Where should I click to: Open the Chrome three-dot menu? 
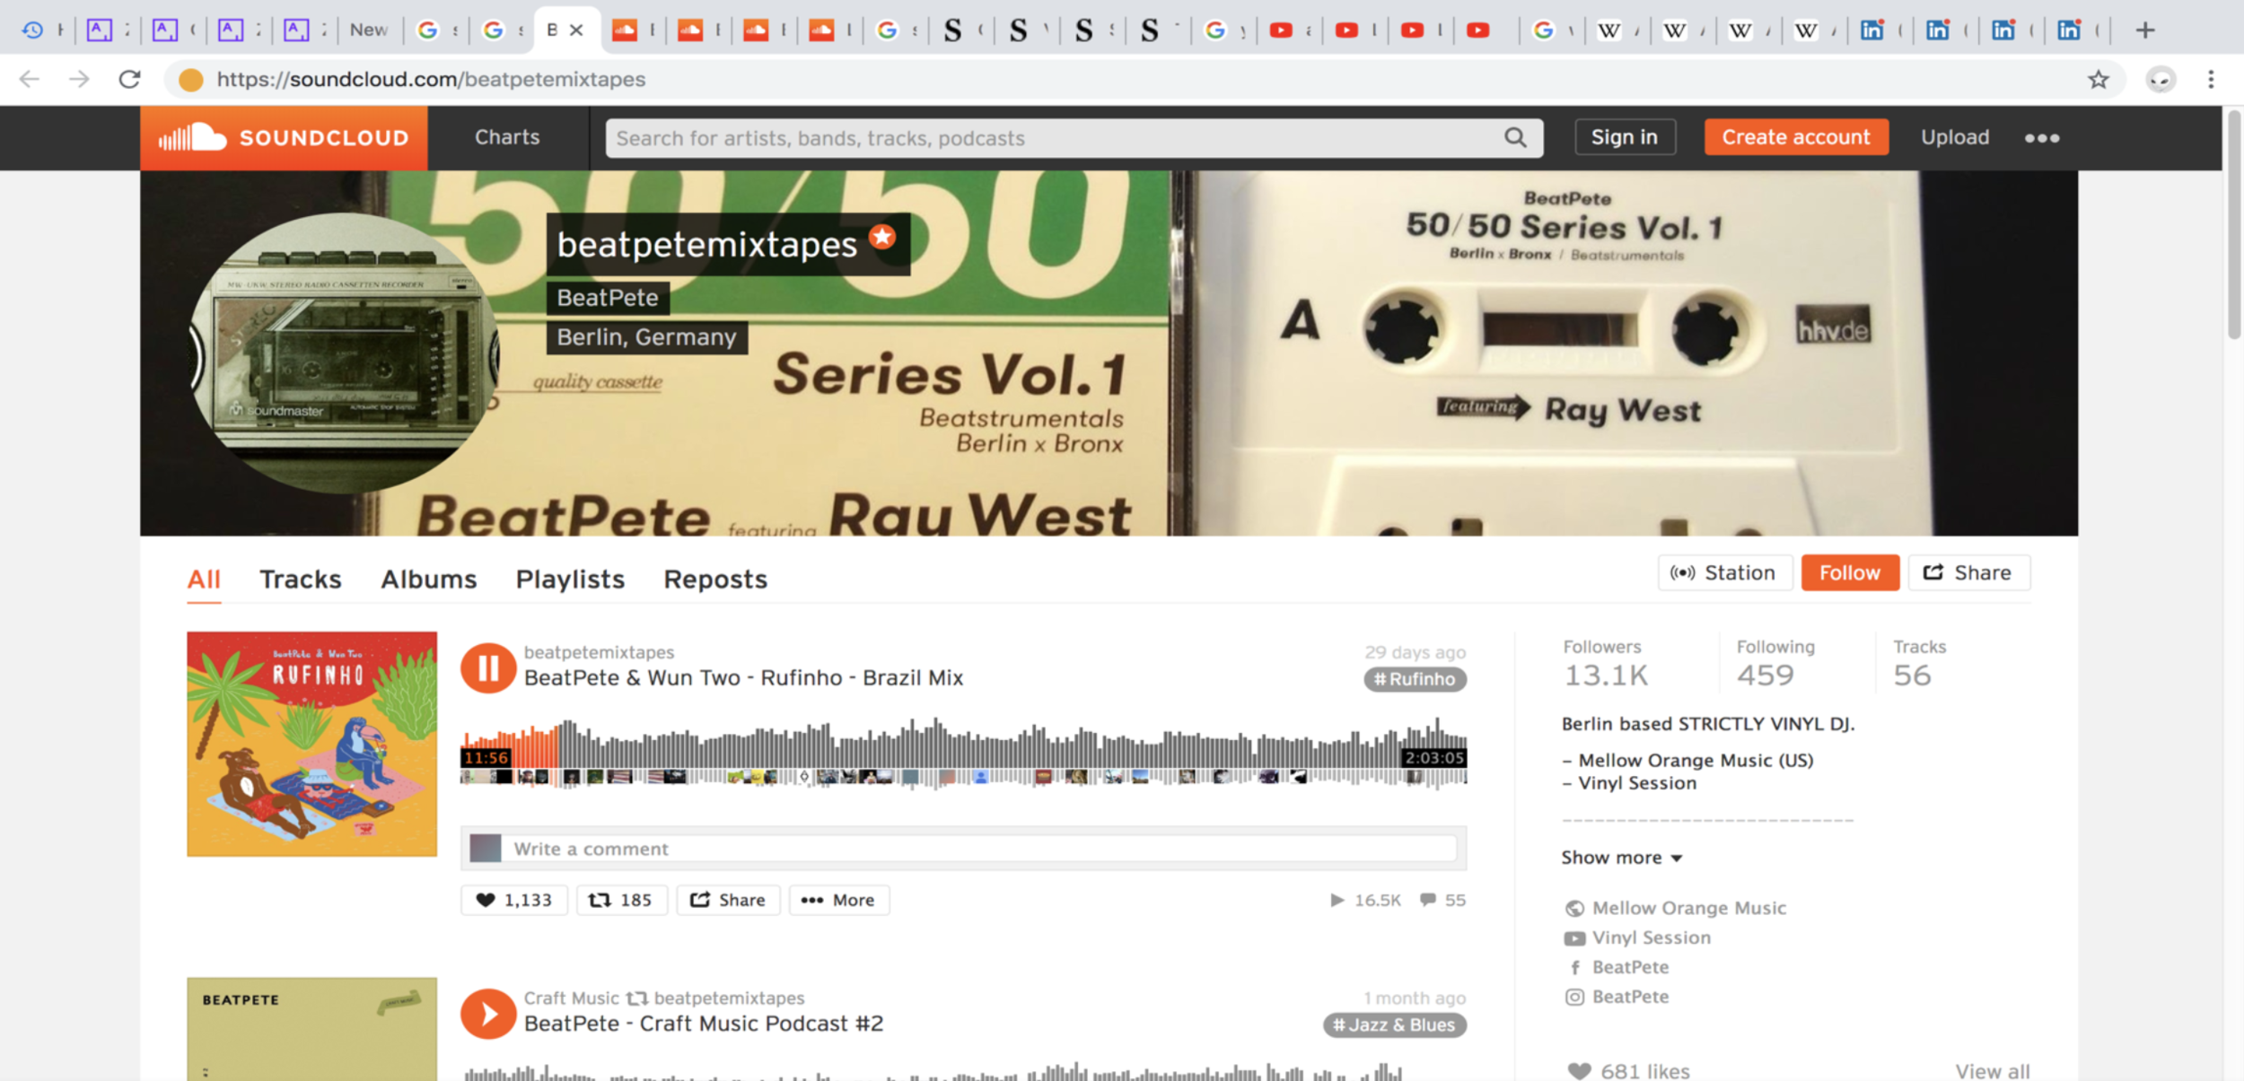point(2211,79)
